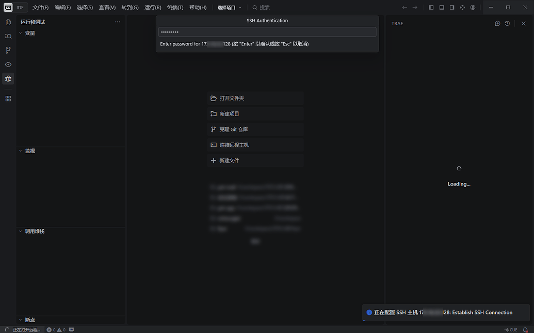The width and height of the screenshot is (534, 333).
Task: Open the 帮助(H) menu
Action: point(198,8)
